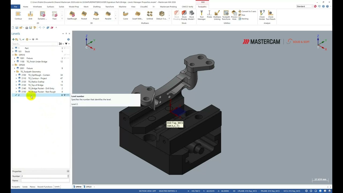Toggle visibility eye for level 1 Part
The image size is (343, 193).
[x=65, y=48]
